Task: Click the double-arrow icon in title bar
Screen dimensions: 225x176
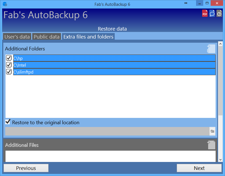Action: point(186,3)
